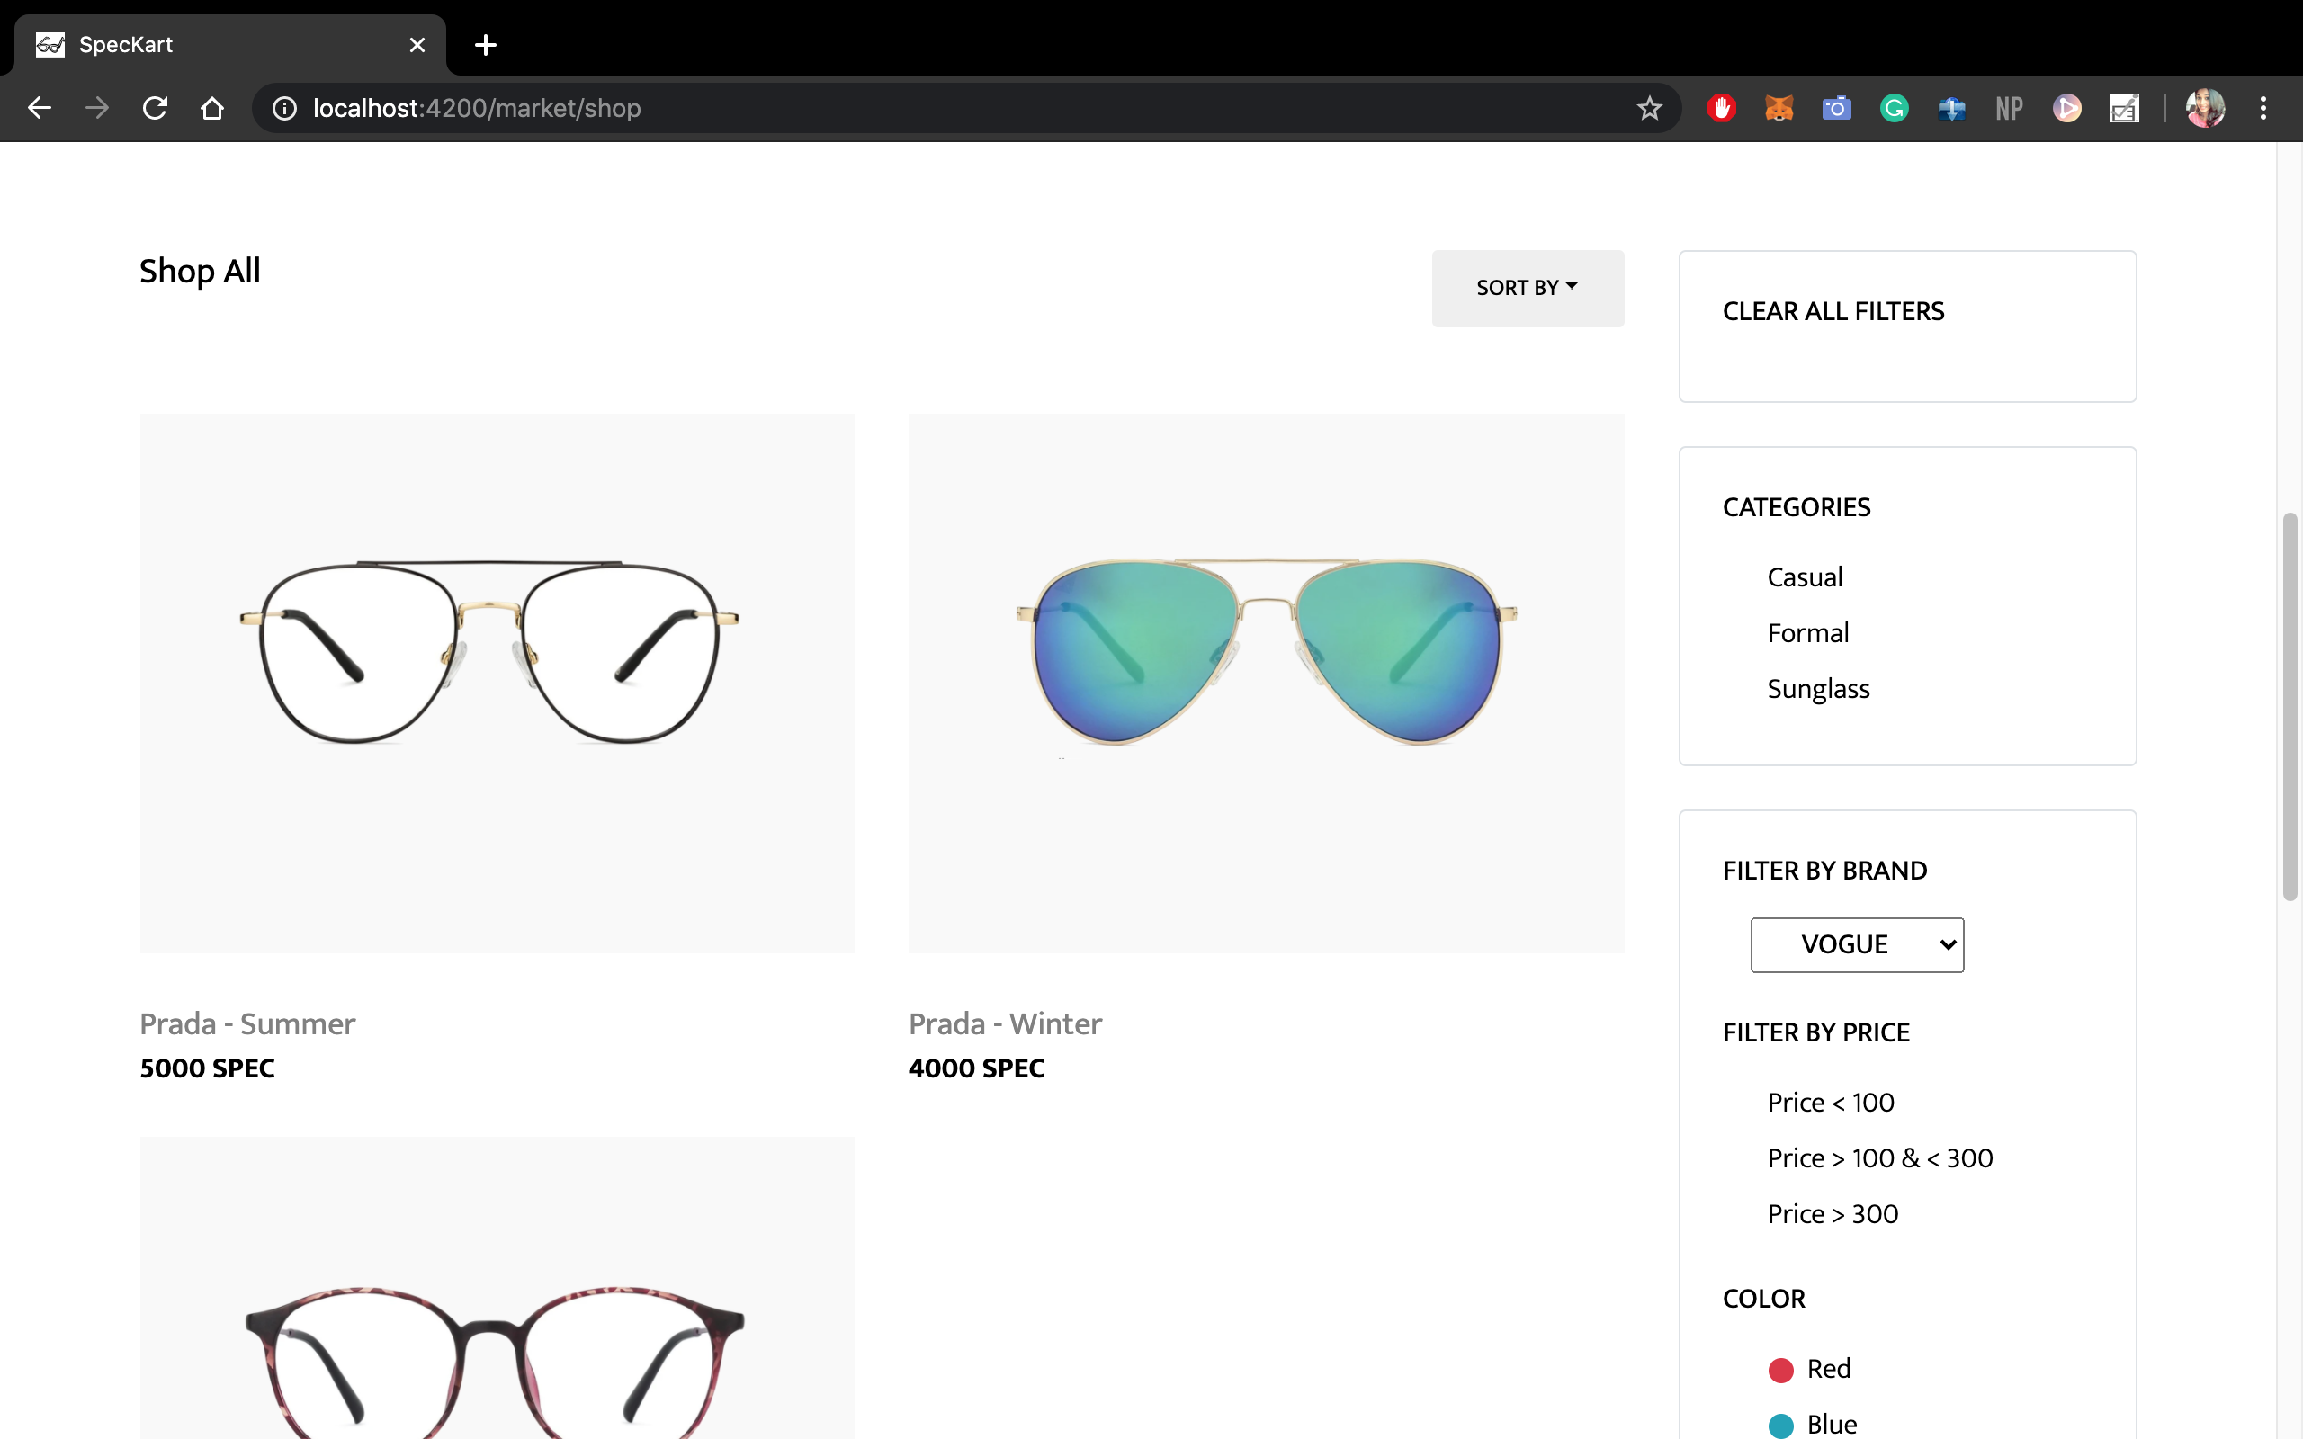Open the red hand blocker extension

tap(1722, 109)
